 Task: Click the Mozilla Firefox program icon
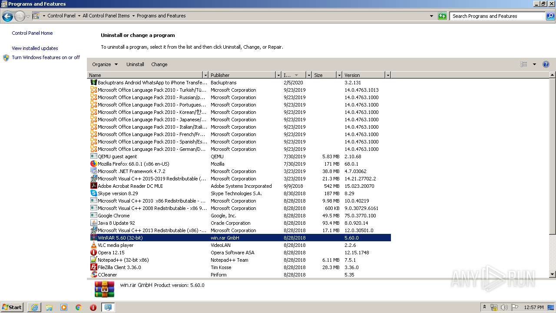pyautogui.click(x=93, y=164)
